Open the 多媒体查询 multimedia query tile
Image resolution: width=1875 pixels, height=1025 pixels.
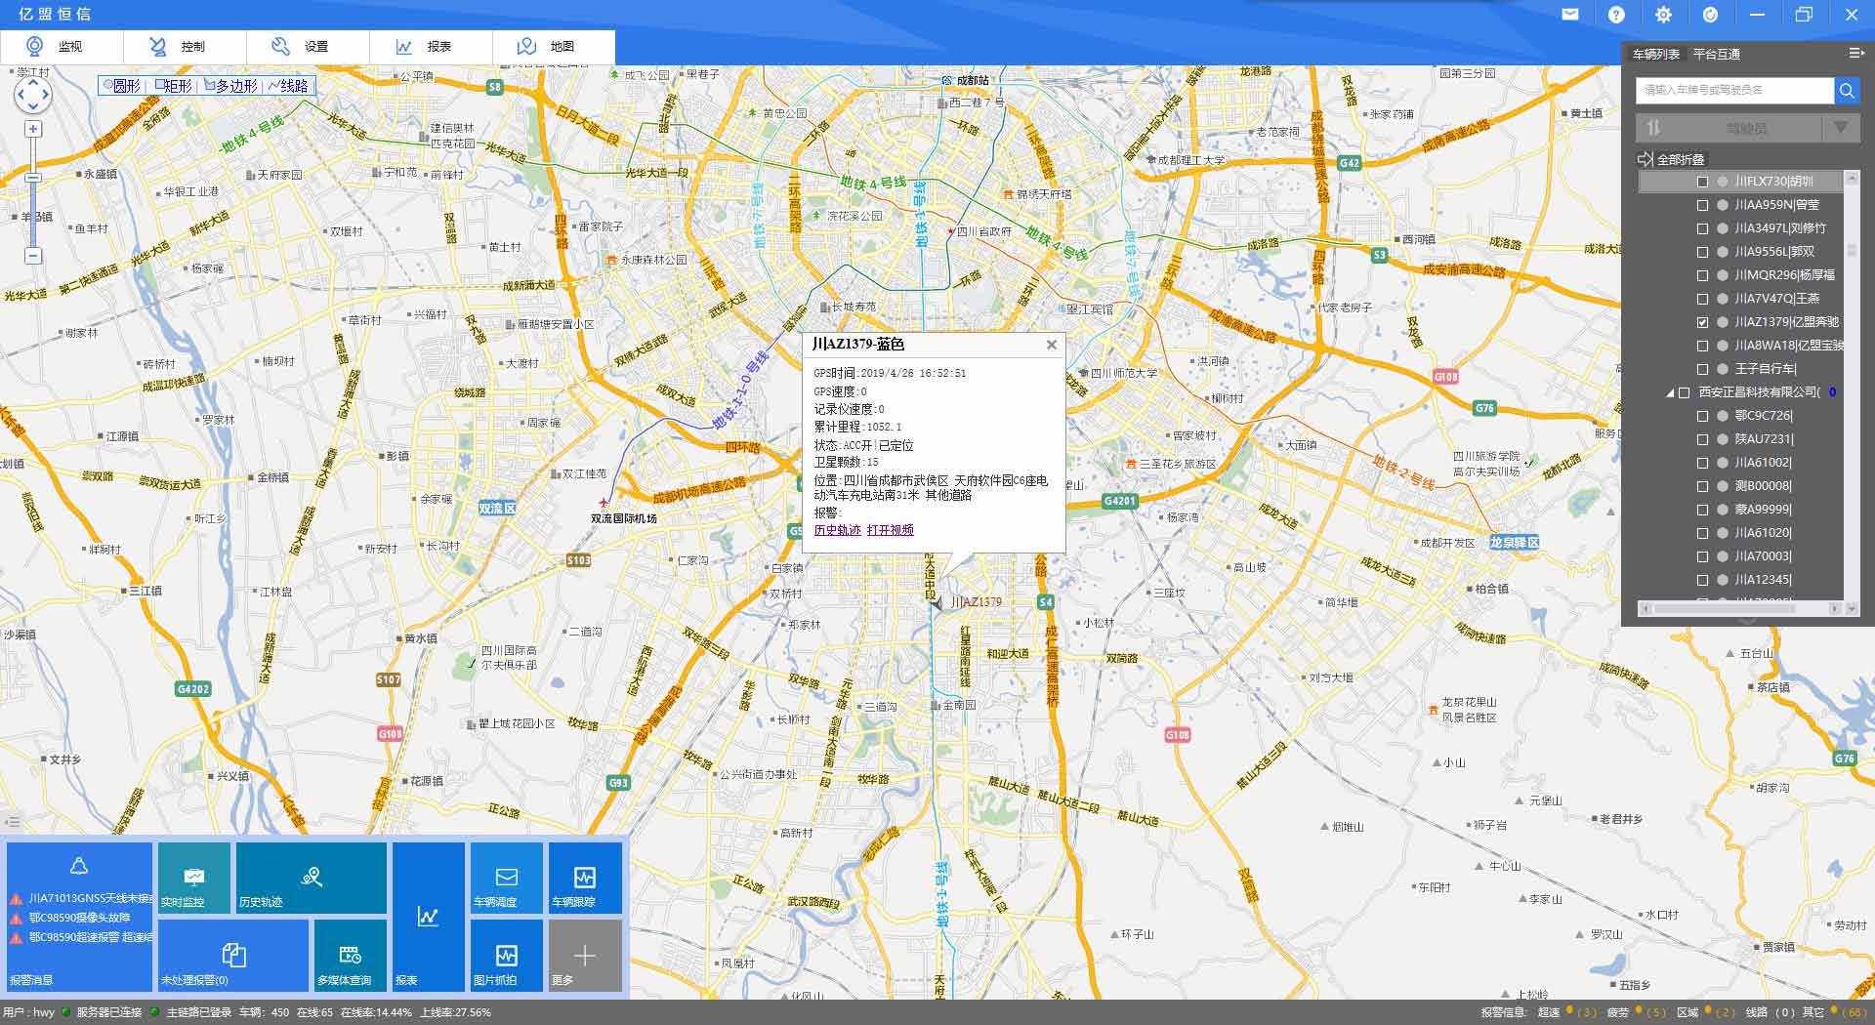pyautogui.click(x=351, y=956)
